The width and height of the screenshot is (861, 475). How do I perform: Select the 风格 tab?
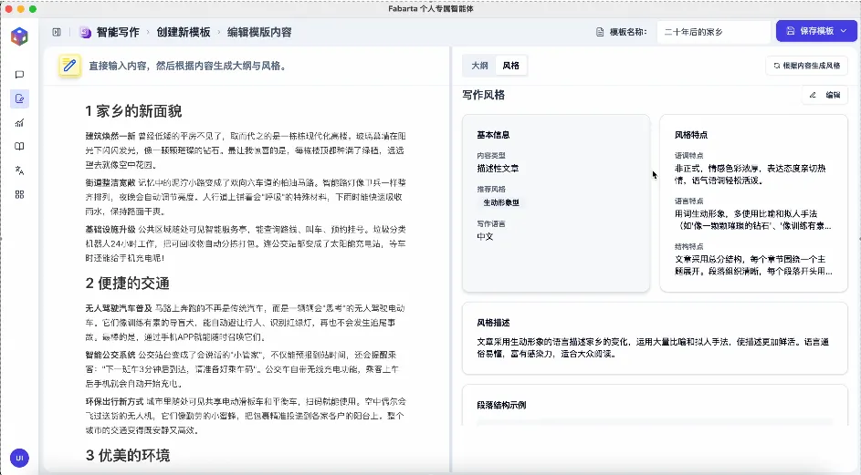(511, 66)
